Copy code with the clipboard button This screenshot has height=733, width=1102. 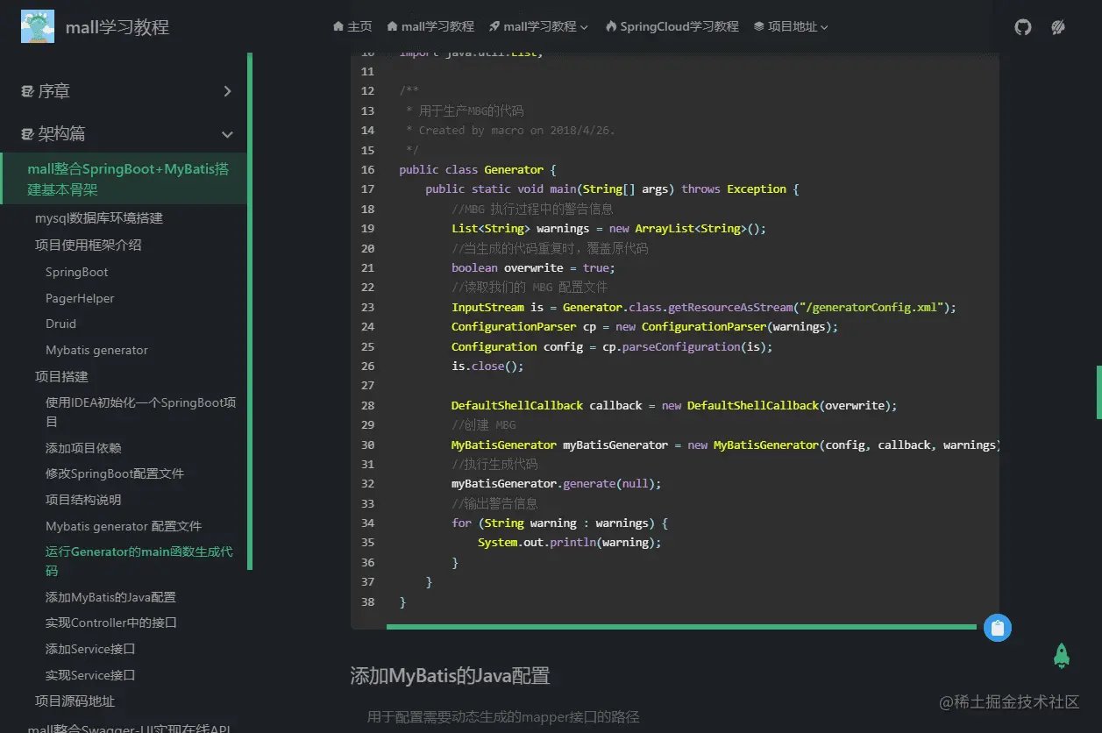pos(997,628)
